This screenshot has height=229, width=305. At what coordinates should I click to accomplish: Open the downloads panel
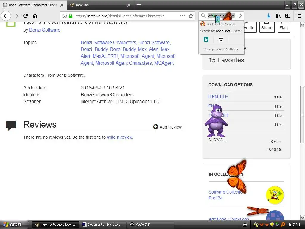pos(269,16)
